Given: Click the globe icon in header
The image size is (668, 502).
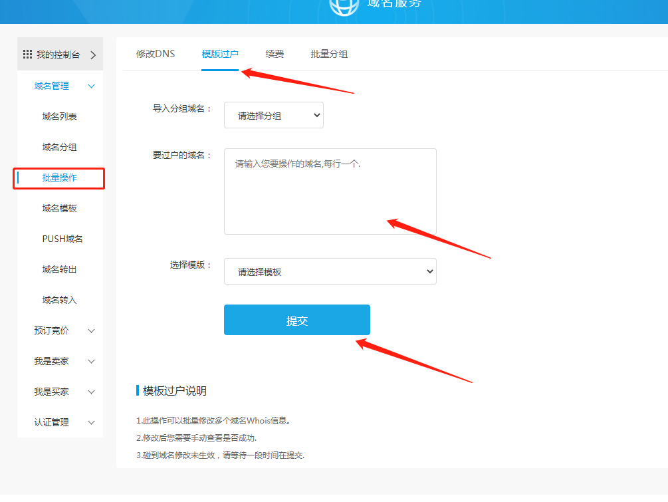Looking at the screenshot, I should pos(343,5).
